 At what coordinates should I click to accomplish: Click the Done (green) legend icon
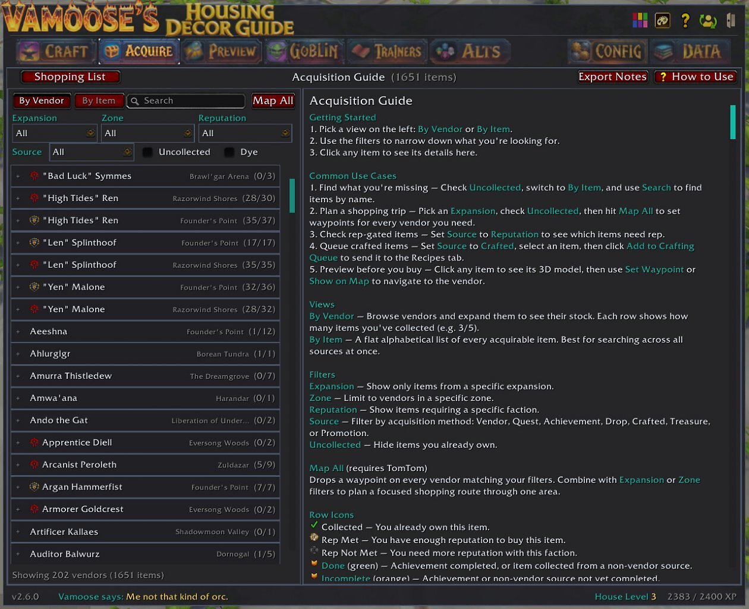314,564
